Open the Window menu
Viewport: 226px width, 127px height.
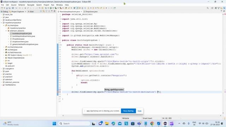coord(59,5)
